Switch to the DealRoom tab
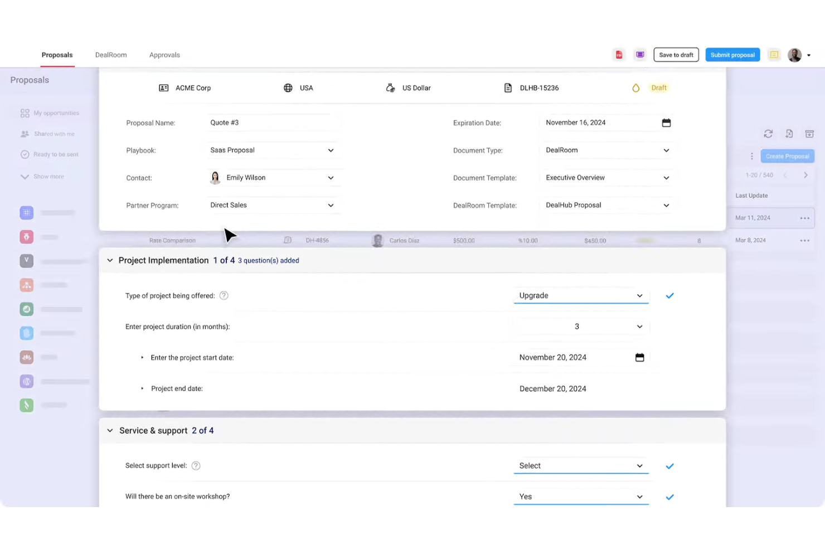This screenshot has width=825, height=550. (111, 55)
